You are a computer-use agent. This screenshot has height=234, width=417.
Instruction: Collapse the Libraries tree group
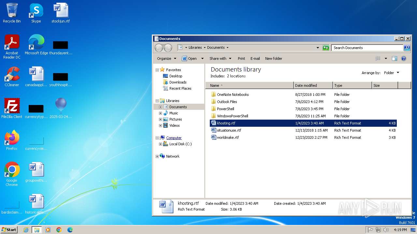pos(157,101)
